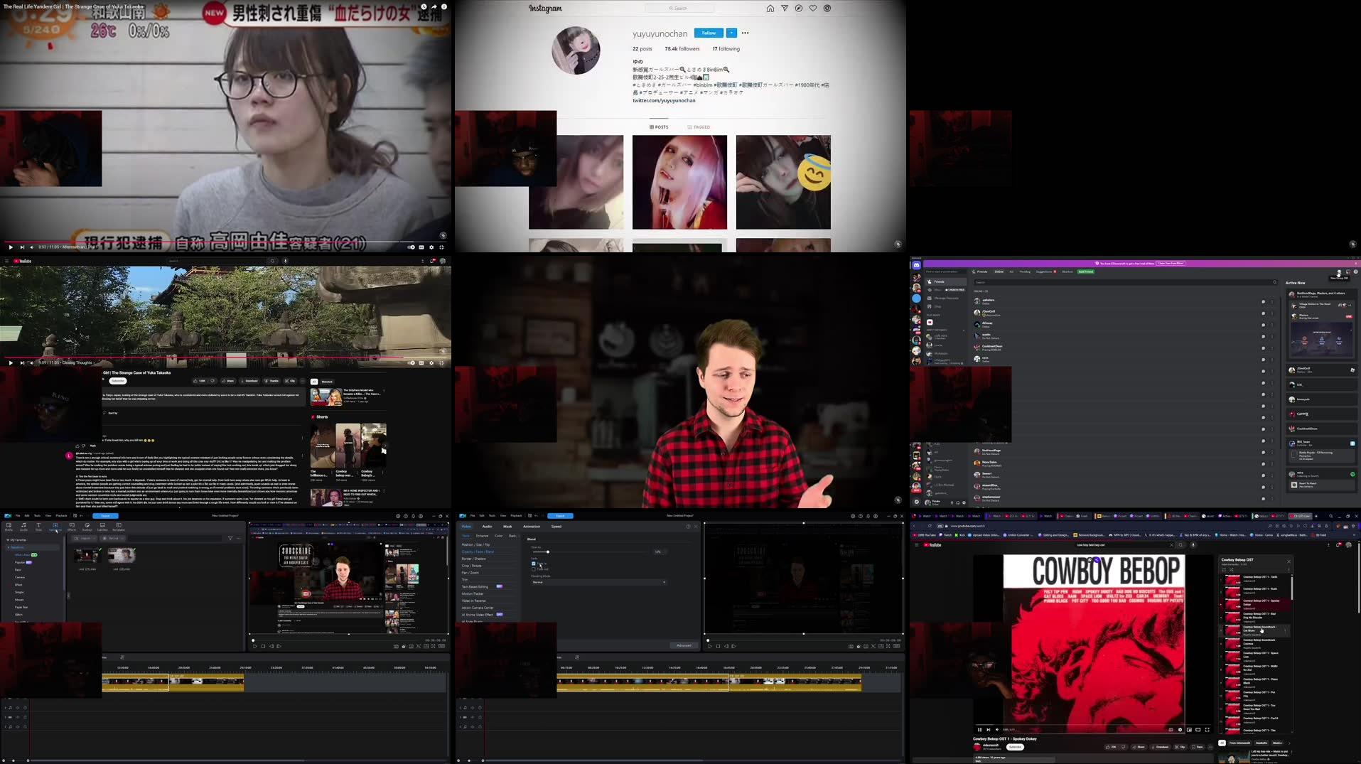The height and width of the screenshot is (764, 1361).
Task: Click Add Friend in Discord
Action: click(1086, 271)
